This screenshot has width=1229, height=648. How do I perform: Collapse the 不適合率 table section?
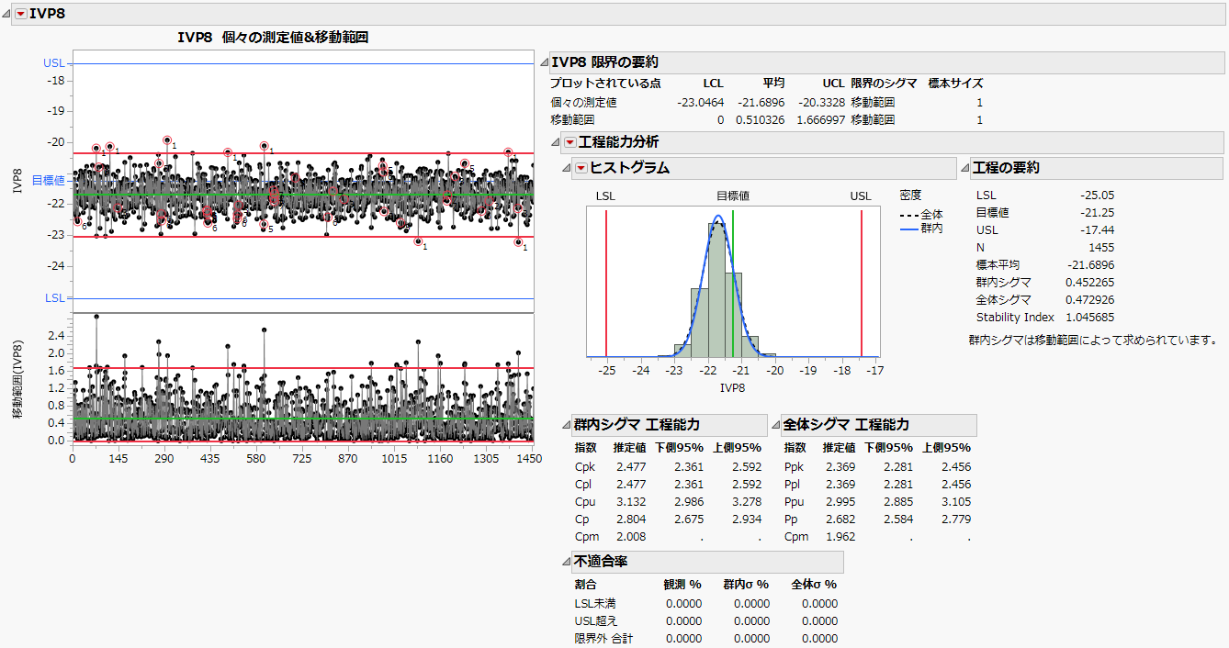(x=567, y=561)
